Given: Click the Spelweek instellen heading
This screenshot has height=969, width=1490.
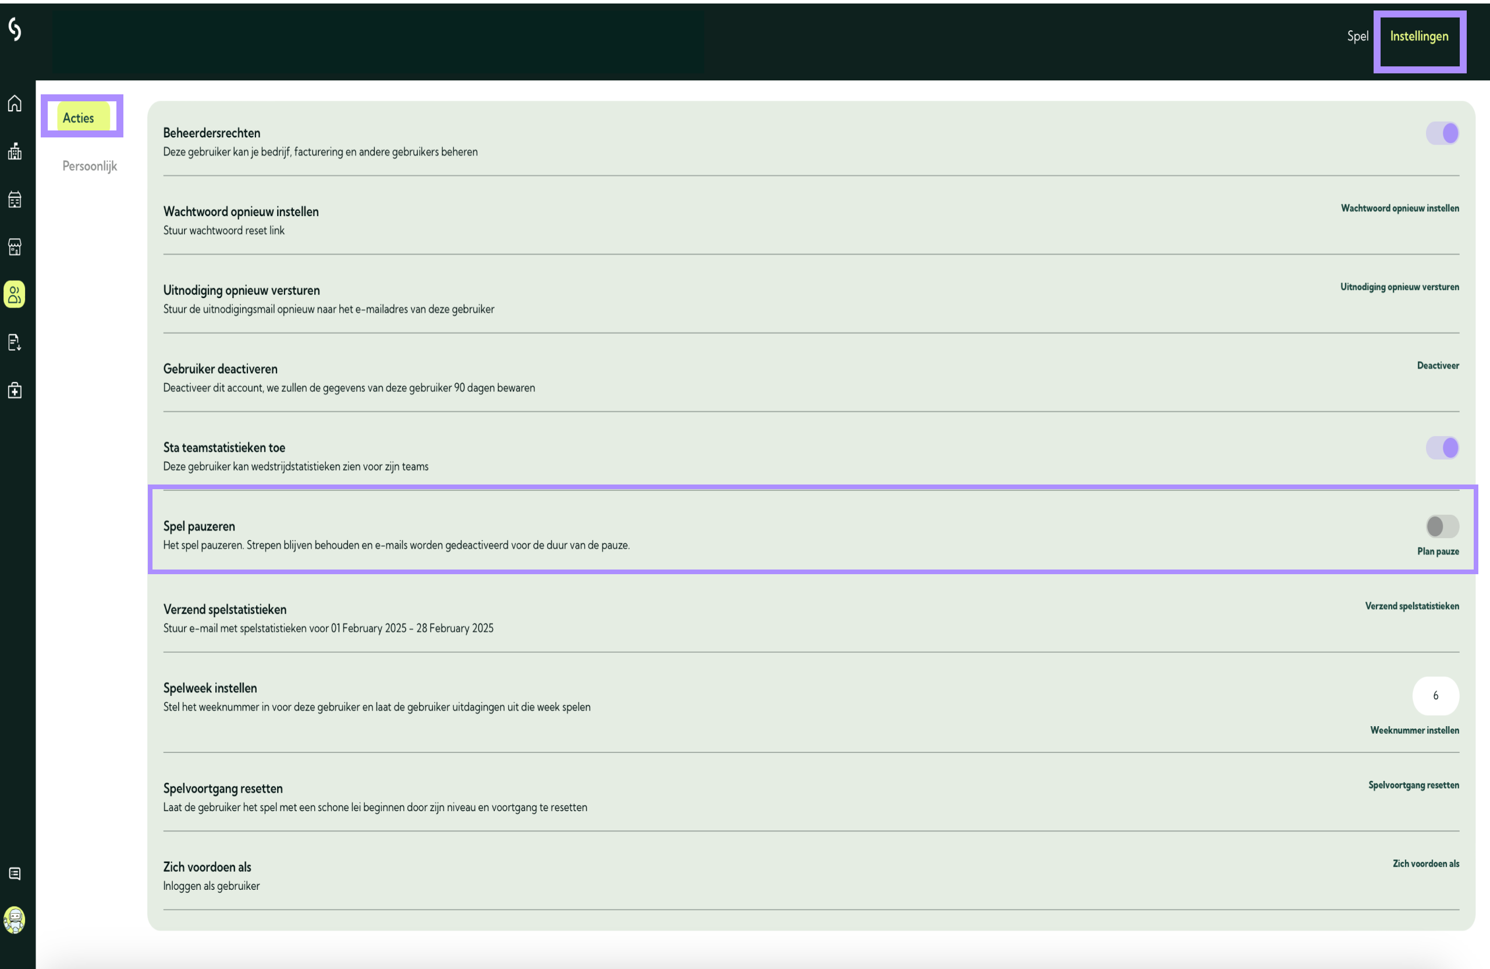Looking at the screenshot, I should pos(210,688).
